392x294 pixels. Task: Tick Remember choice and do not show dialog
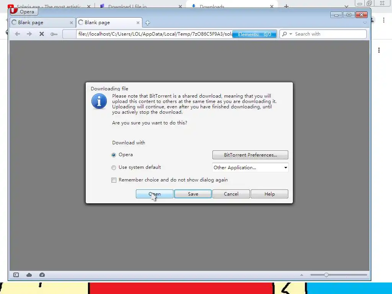pos(114,180)
